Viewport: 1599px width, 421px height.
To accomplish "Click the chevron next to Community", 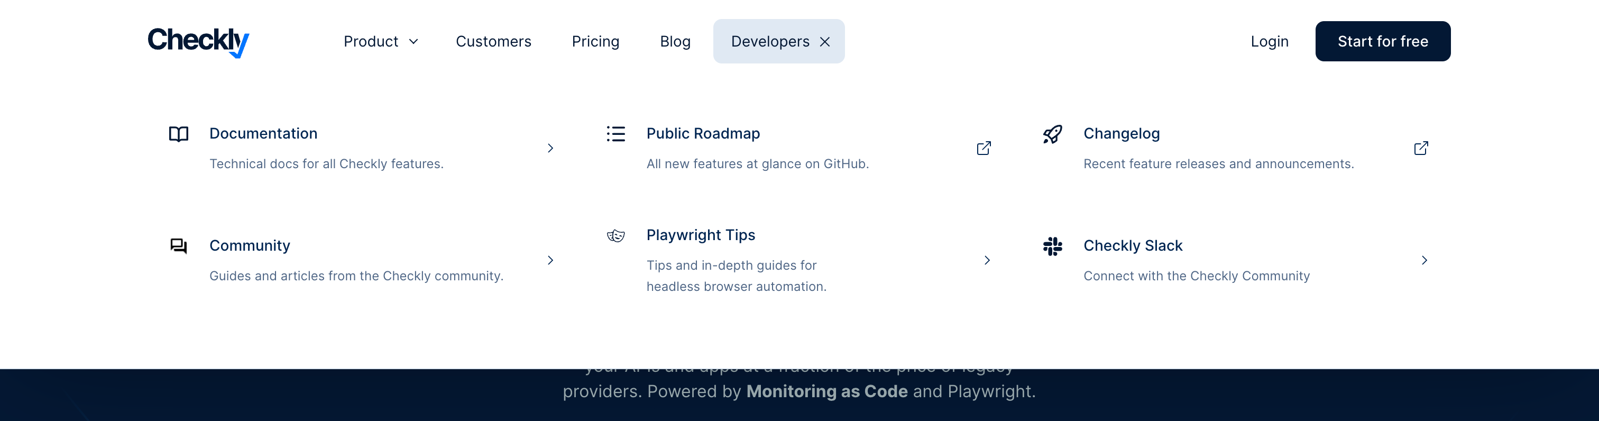I will 550,260.
